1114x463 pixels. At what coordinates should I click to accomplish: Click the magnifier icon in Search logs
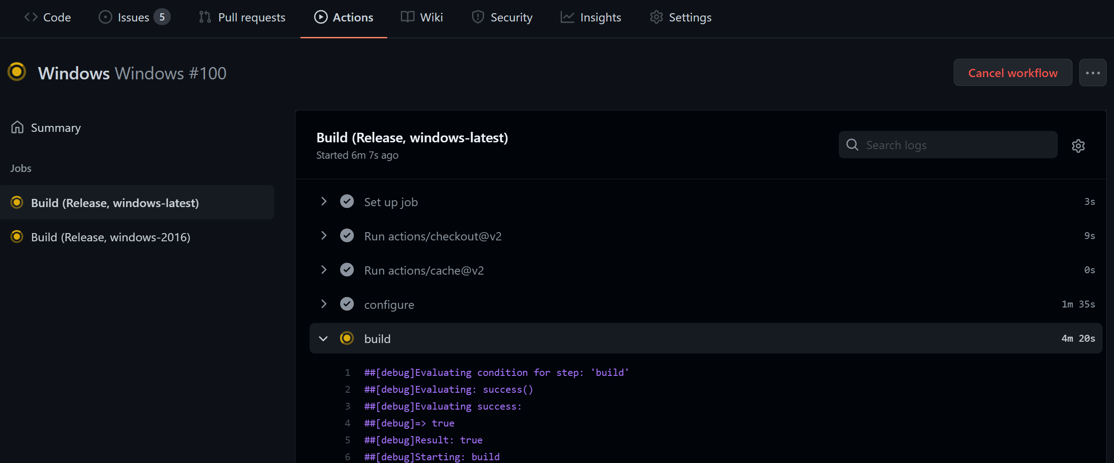point(852,145)
